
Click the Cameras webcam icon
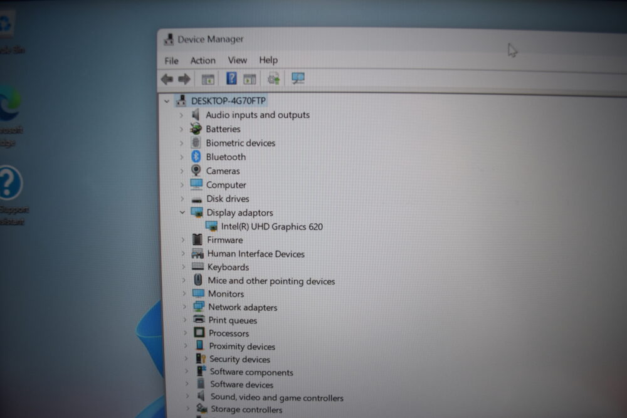point(196,170)
